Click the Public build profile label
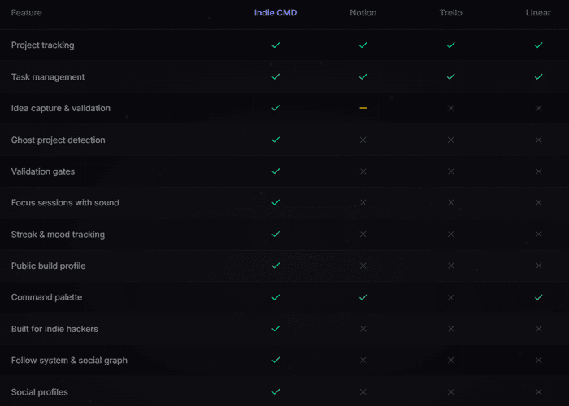The image size is (569, 406). (x=48, y=266)
